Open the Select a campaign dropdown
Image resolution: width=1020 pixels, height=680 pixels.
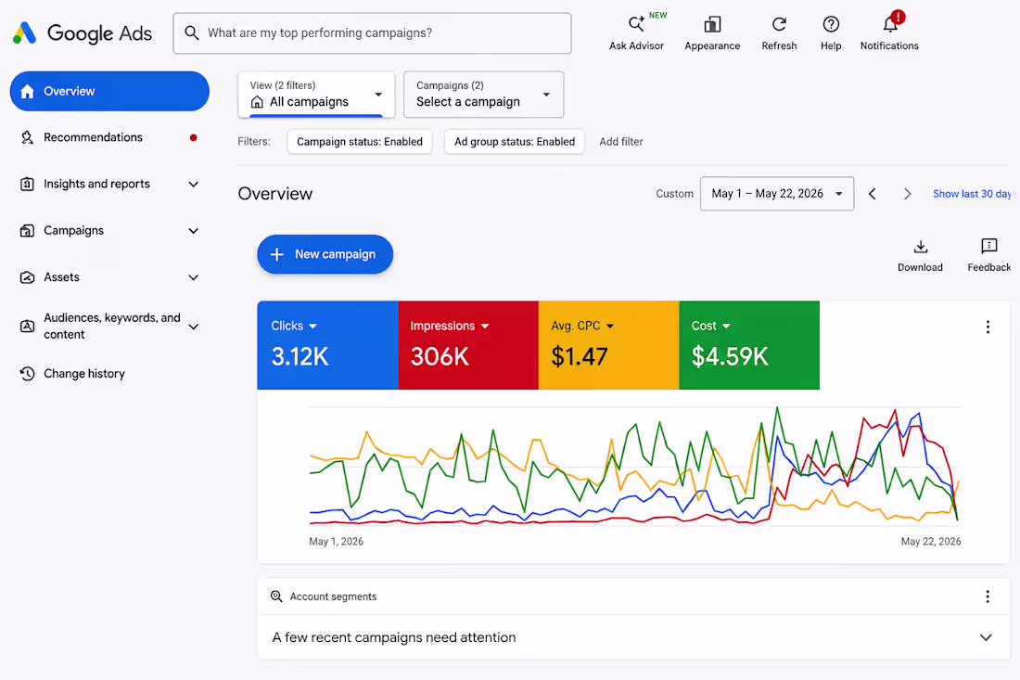(x=483, y=95)
